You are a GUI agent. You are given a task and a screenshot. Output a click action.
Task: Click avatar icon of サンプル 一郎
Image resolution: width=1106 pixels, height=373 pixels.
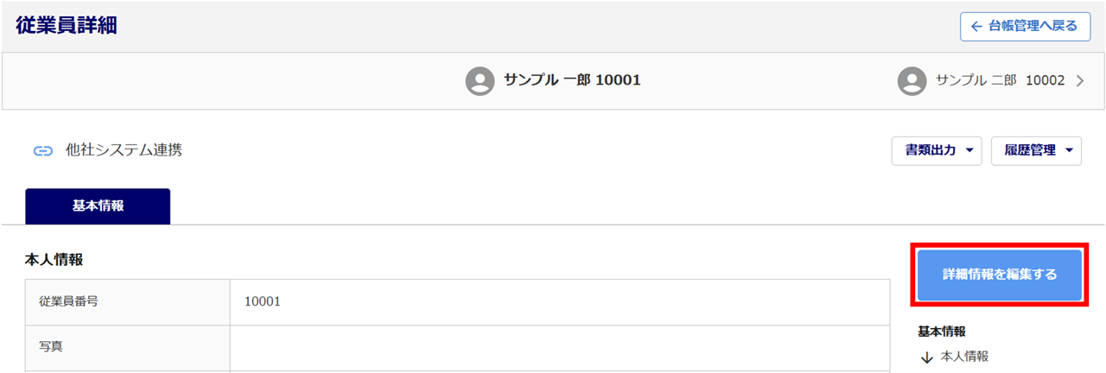tap(480, 81)
